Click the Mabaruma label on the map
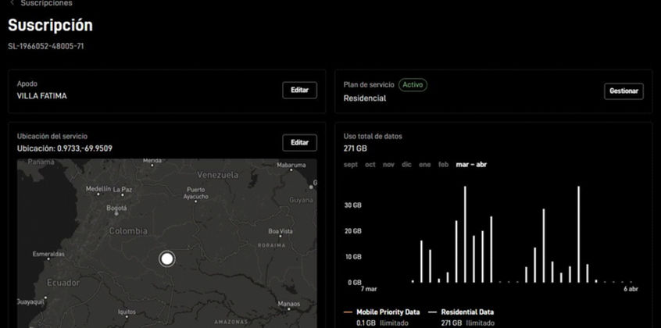This screenshot has width=661, height=328. tap(291, 165)
